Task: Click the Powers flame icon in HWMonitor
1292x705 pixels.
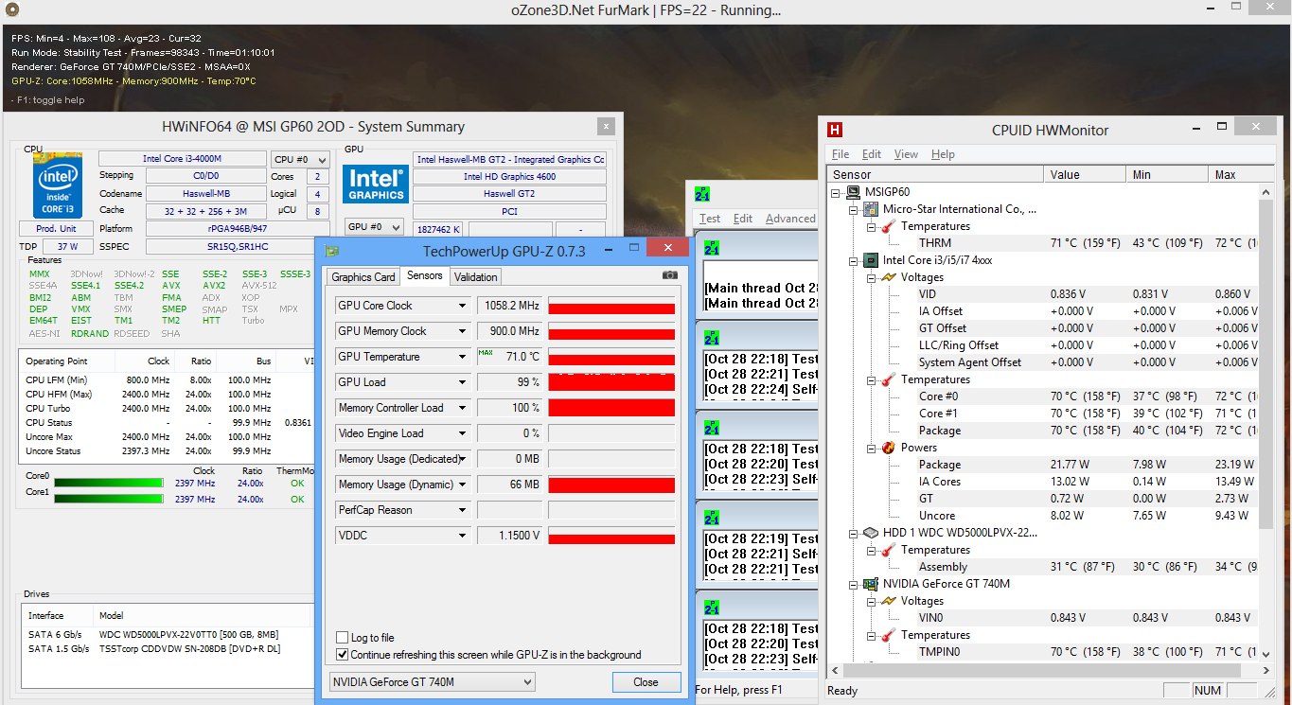Action: pyautogui.click(x=888, y=448)
